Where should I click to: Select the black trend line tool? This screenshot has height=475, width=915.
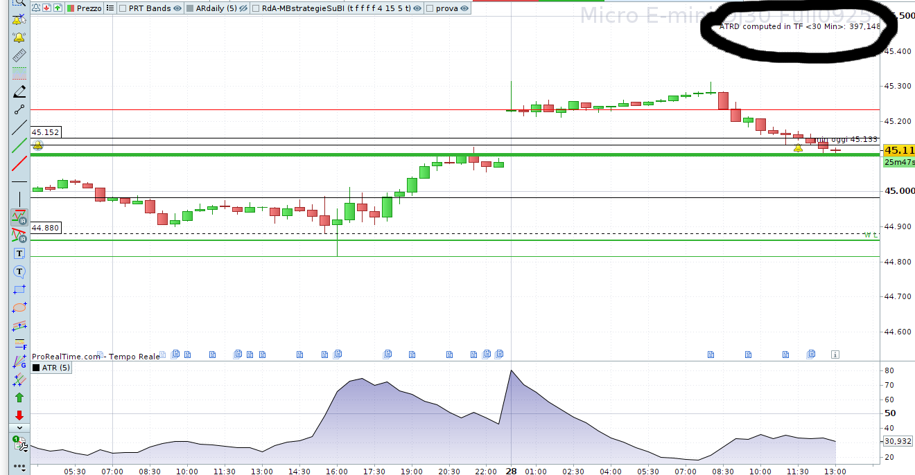pos(19,127)
